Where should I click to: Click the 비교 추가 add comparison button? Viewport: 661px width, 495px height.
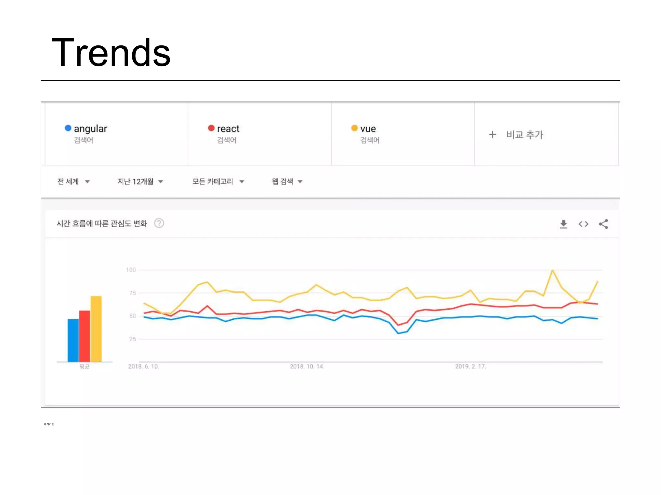coord(524,135)
